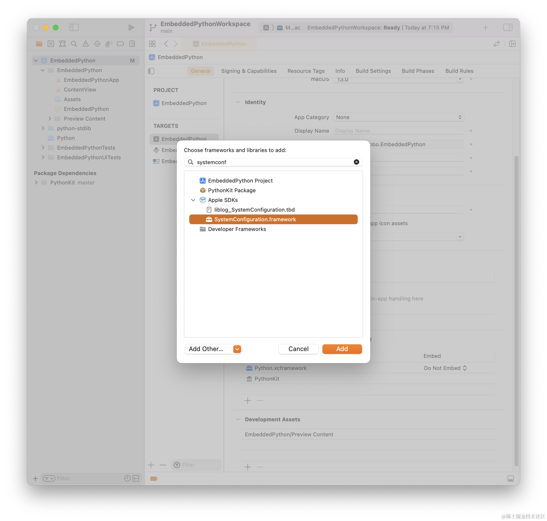This screenshot has width=547, height=521.
Task: Open the App Category None dropdown
Action: [398, 117]
